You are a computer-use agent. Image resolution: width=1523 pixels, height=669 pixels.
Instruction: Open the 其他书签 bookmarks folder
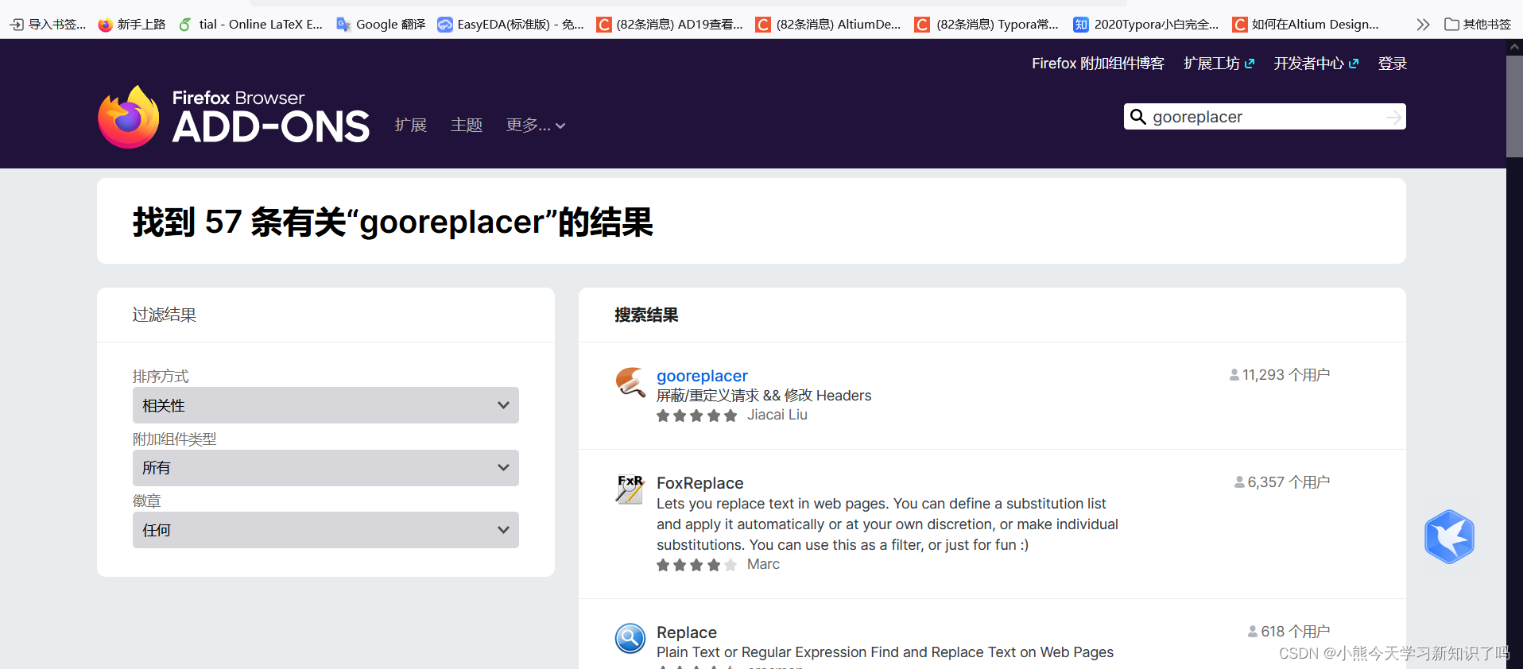[1478, 25]
